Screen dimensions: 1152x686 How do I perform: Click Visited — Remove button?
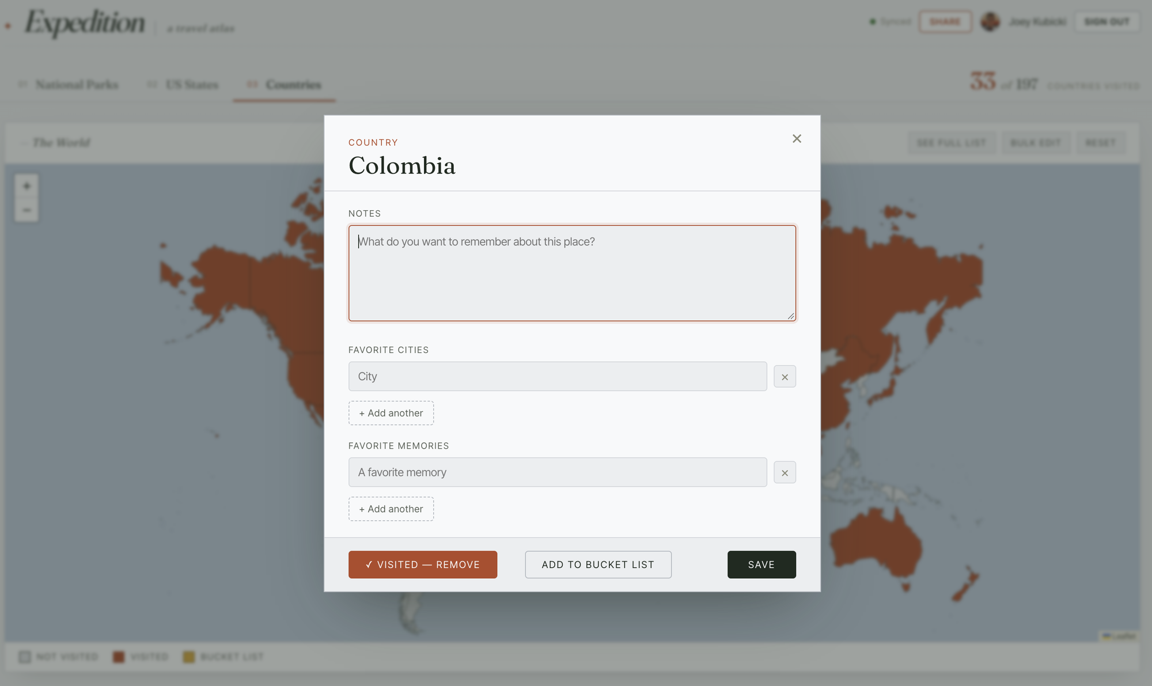coord(423,564)
